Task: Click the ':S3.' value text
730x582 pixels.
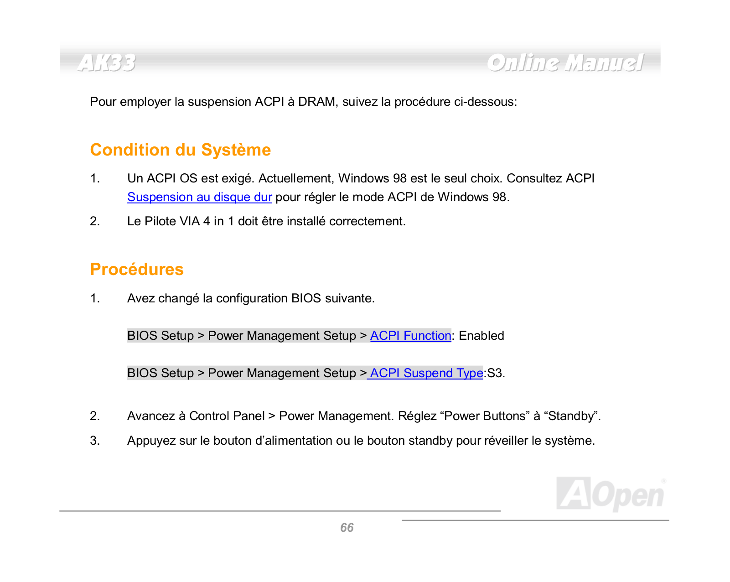Action: point(494,373)
